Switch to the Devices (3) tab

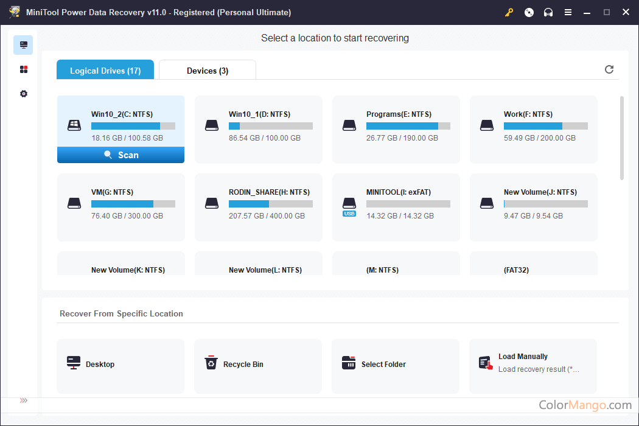(208, 71)
